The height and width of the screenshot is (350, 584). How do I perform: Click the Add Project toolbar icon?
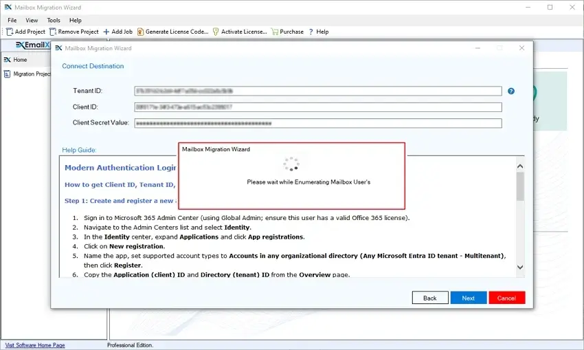tap(10, 32)
